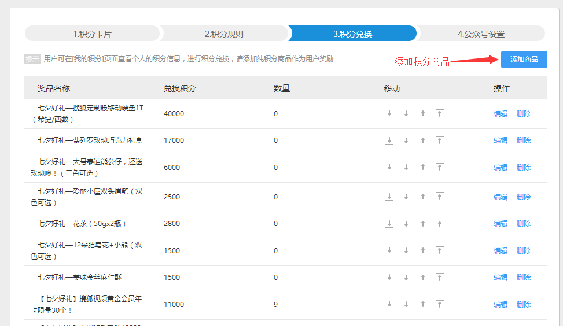Move the 费列罗 chocolate prize down one
Viewport: 563px width, 326px height.
[406, 140]
